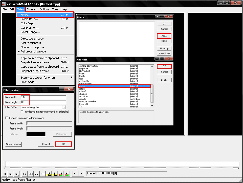Viewport: 243px width, 183px height.
Task: Enable the Interlaced checkbox
Action: [x=23, y=112]
